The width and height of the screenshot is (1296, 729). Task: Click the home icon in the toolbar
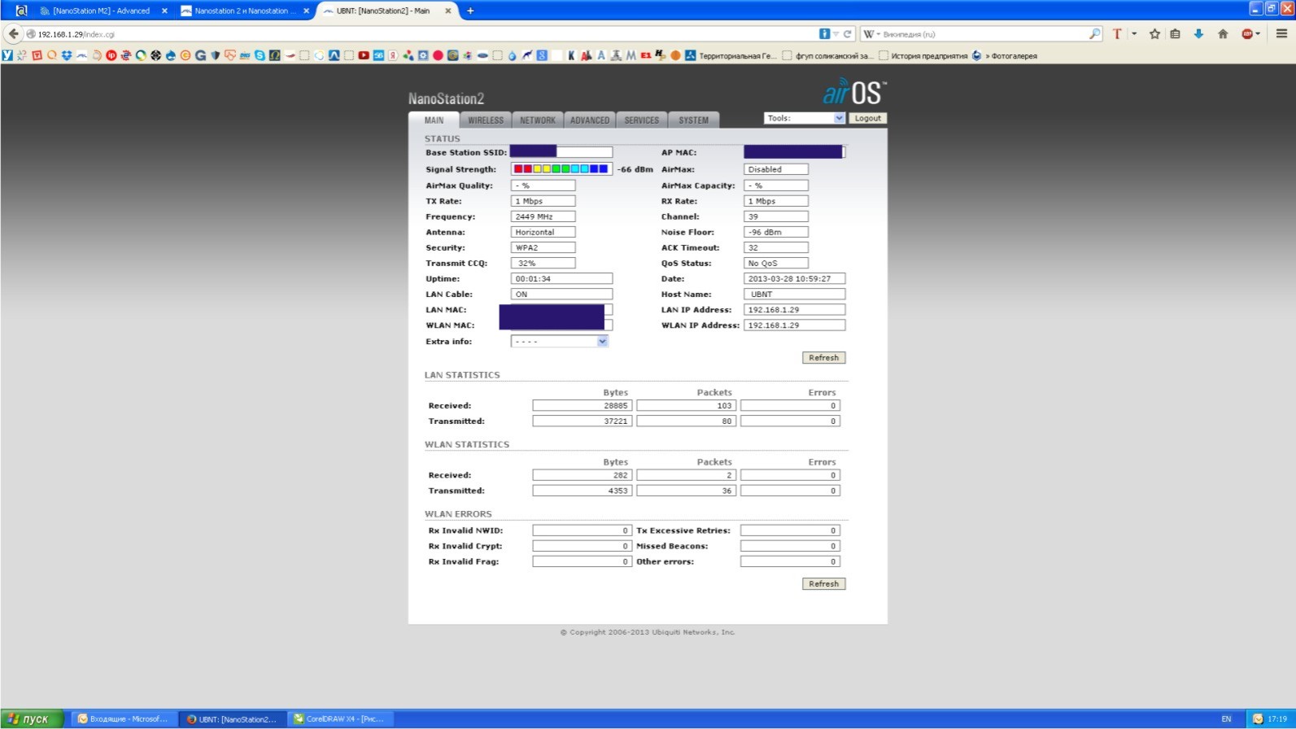(x=1222, y=33)
